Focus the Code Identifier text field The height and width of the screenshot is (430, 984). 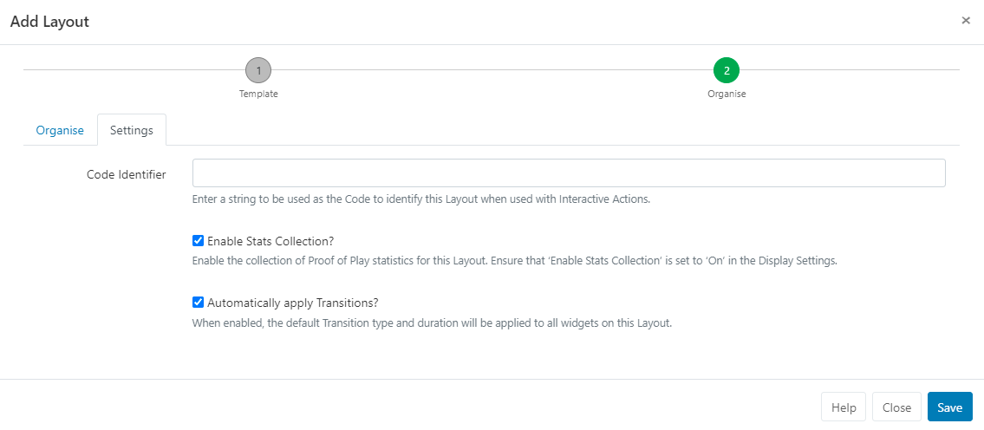pyautogui.click(x=568, y=173)
